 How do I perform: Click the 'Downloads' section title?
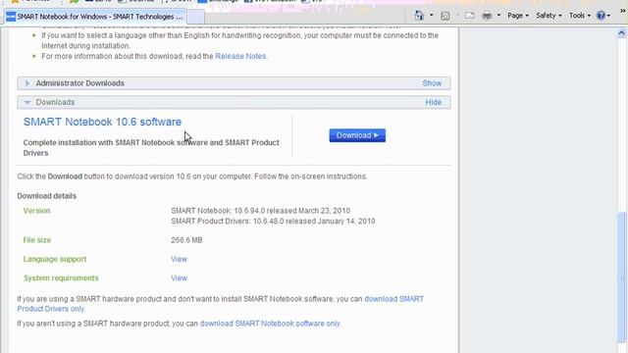55,102
